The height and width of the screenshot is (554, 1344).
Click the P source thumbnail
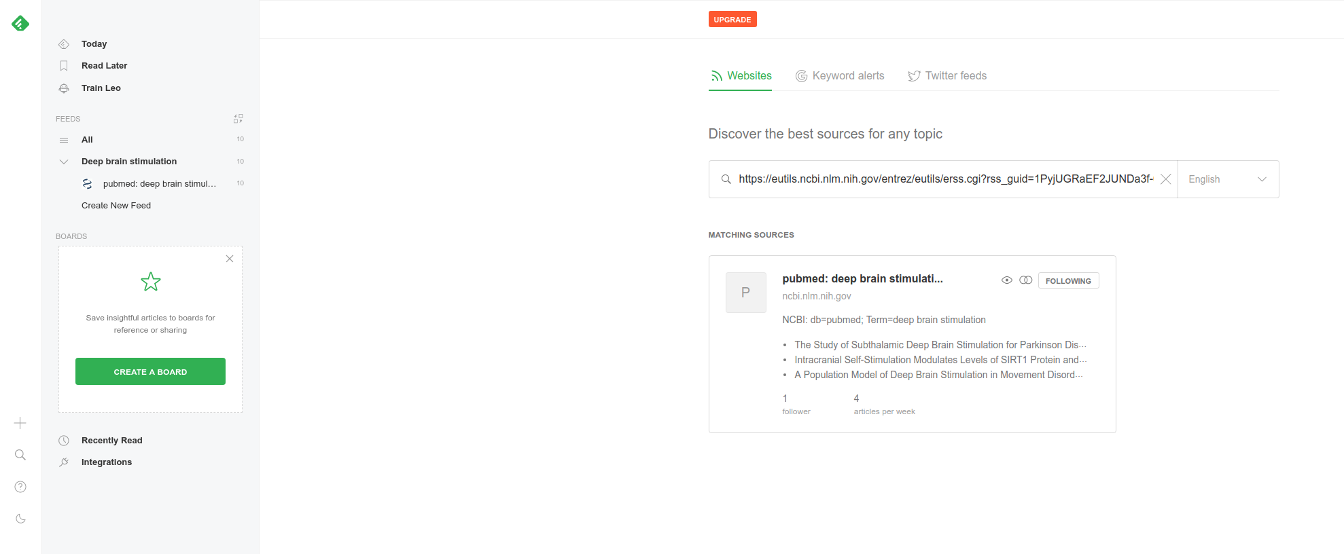(x=745, y=293)
